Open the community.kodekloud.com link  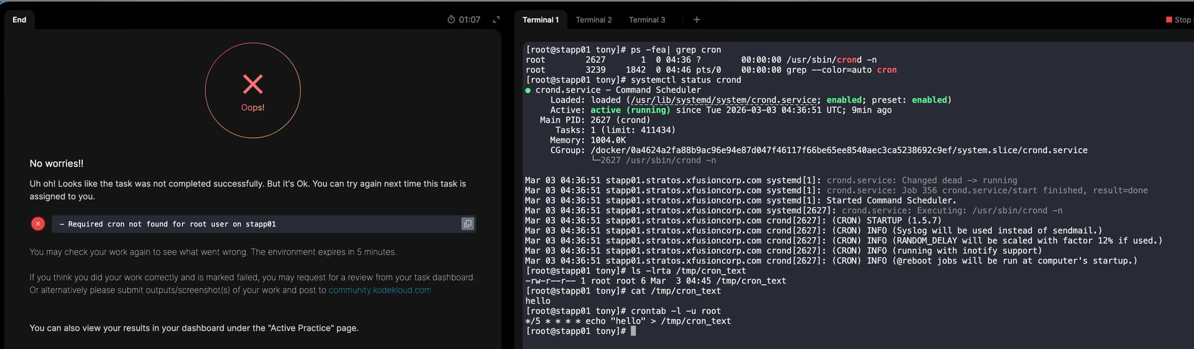point(379,291)
